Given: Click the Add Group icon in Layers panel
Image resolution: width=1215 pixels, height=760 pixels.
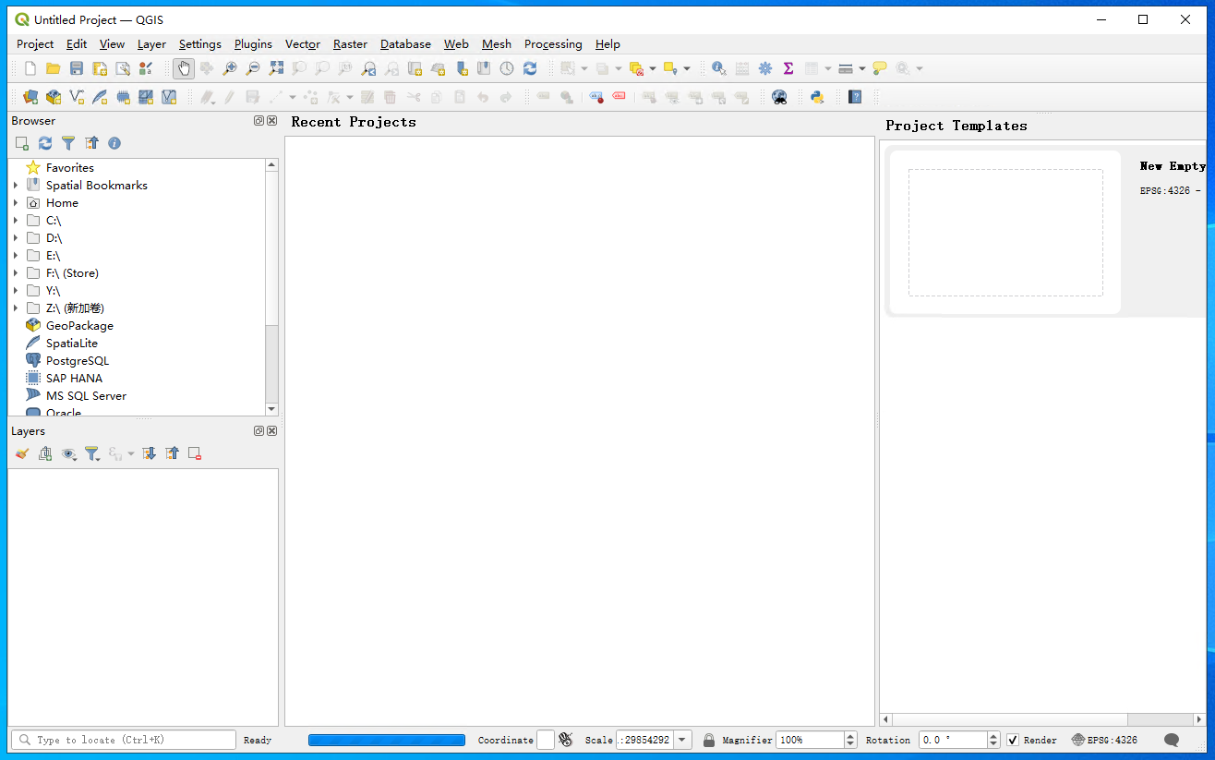Looking at the screenshot, I should [x=45, y=453].
